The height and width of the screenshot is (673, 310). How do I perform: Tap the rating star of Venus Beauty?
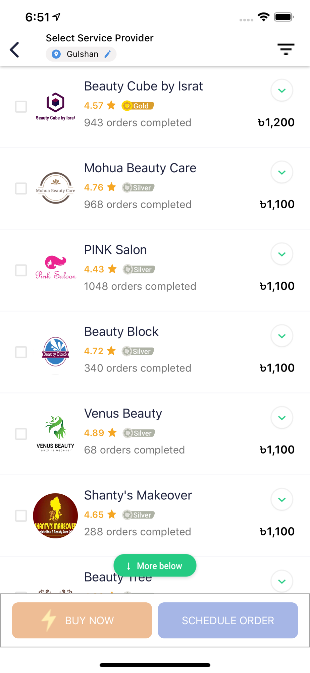point(112,432)
